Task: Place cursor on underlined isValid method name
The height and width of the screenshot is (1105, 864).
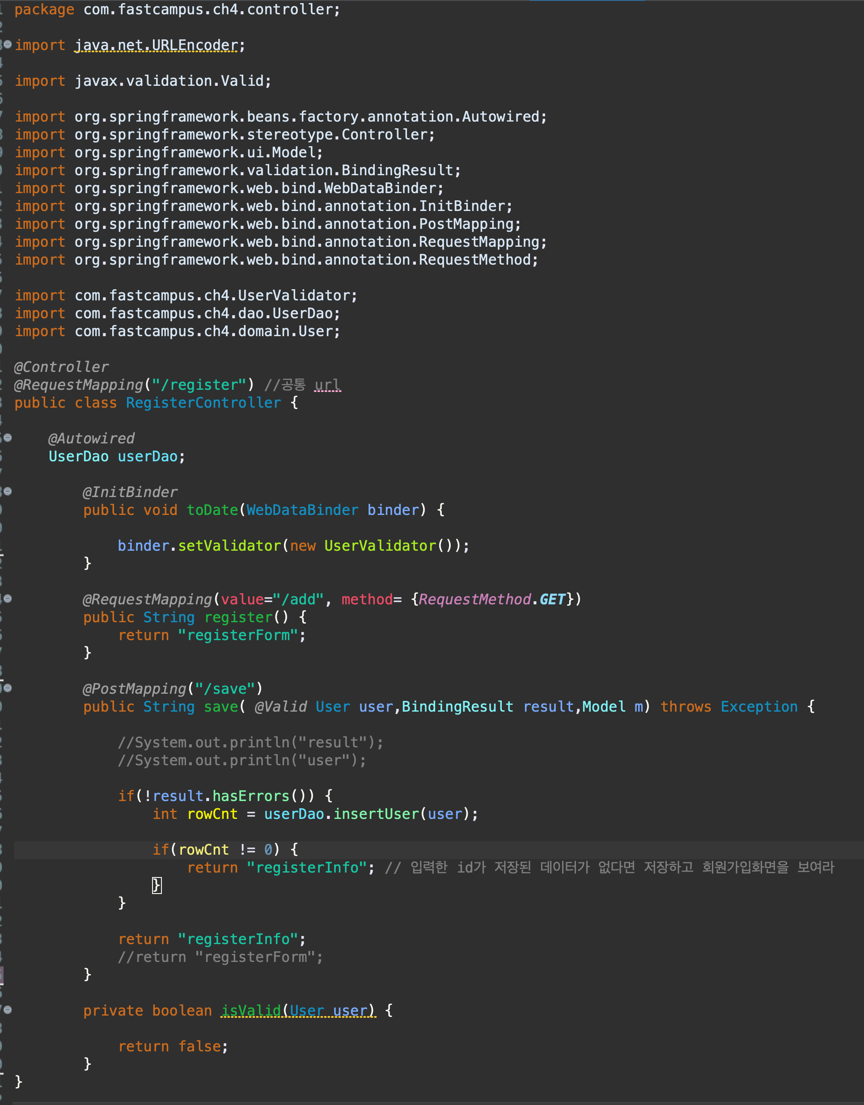Action: (250, 1010)
